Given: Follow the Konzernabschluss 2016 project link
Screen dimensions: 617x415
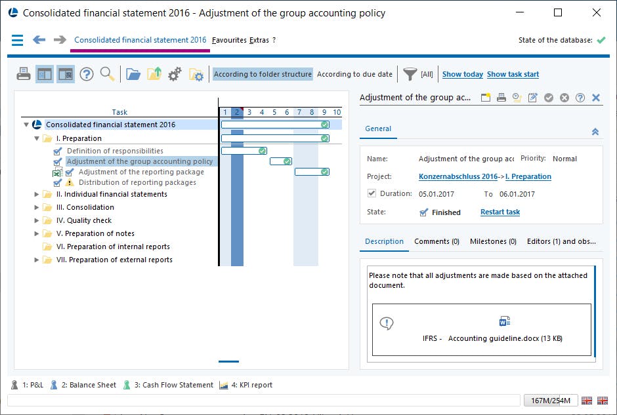Looking at the screenshot, I should [x=458, y=176].
